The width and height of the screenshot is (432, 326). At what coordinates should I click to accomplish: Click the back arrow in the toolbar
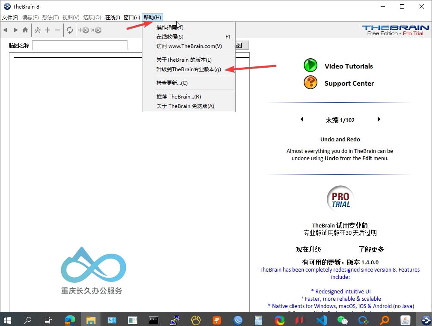coord(5,30)
